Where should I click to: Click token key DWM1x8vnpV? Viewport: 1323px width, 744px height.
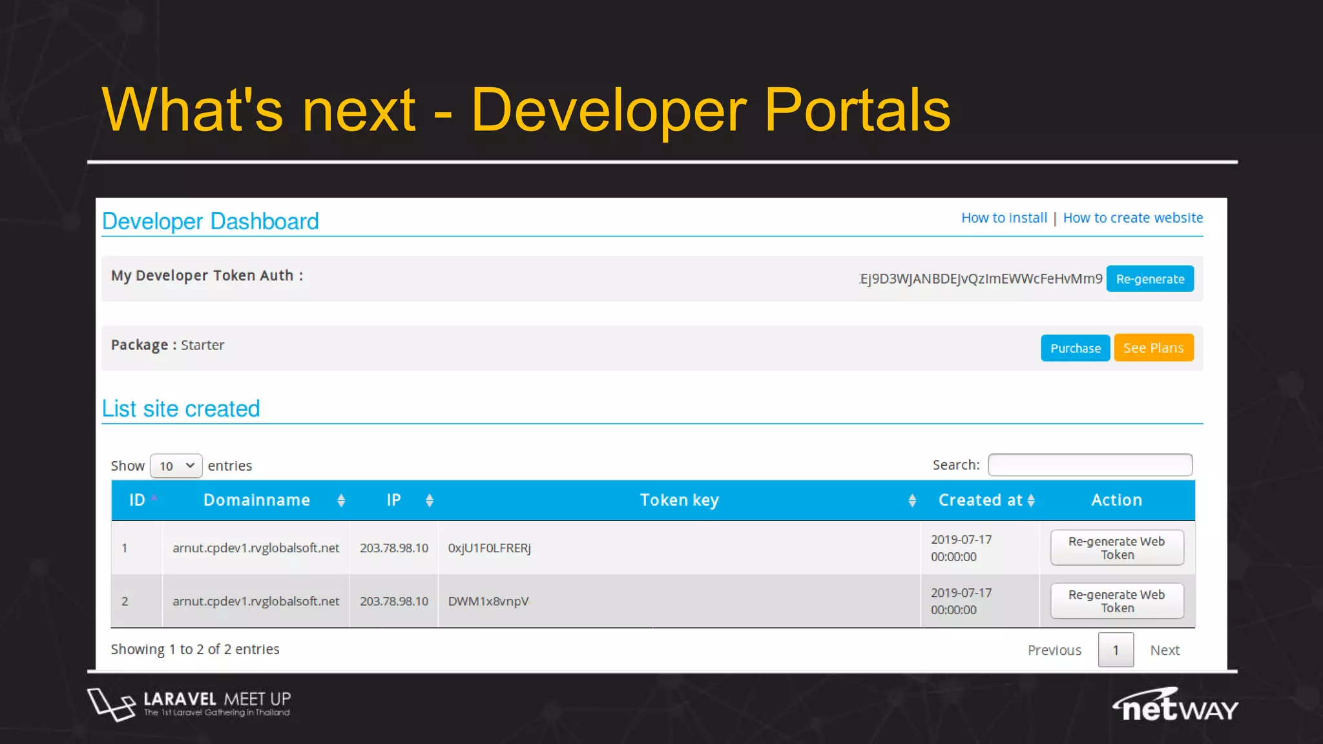tap(488, 601)
